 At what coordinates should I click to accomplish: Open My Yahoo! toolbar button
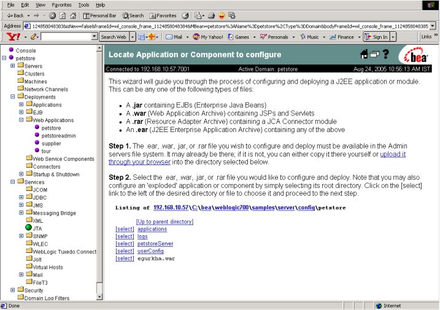(x=208, y=37)
